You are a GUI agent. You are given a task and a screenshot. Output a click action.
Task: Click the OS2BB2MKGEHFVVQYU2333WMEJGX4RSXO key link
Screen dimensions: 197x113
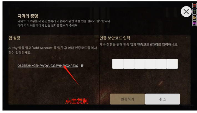48,66
